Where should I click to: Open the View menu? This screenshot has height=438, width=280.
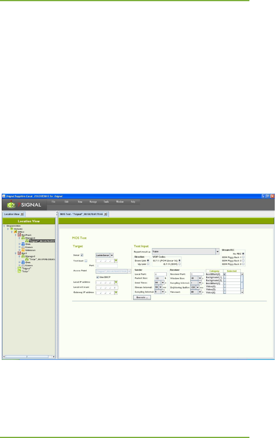pos(80,202)
